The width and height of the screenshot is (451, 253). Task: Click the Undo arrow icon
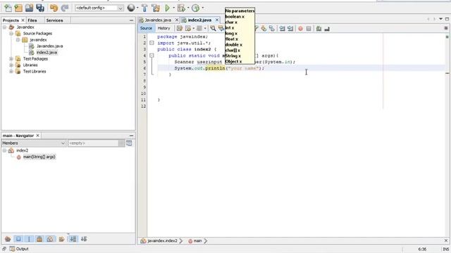click(54, 8)
